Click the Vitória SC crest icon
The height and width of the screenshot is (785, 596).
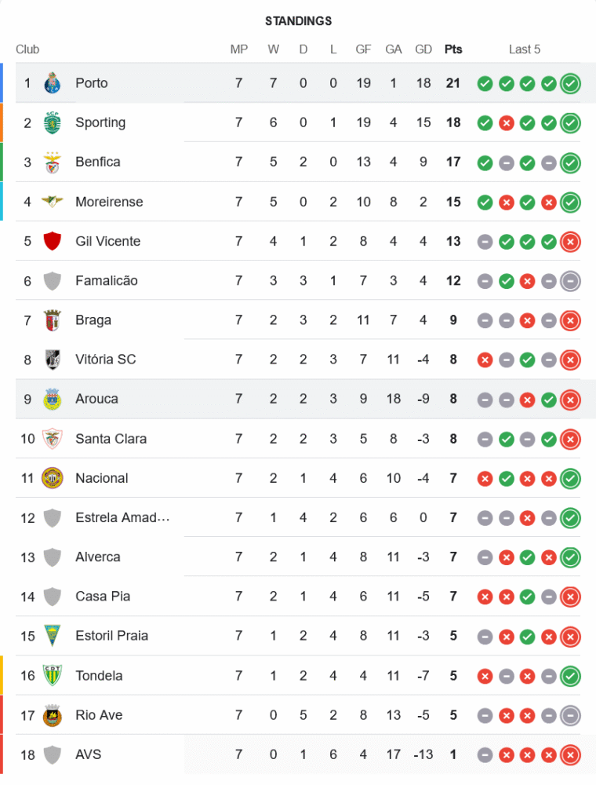tap(53, 360)
